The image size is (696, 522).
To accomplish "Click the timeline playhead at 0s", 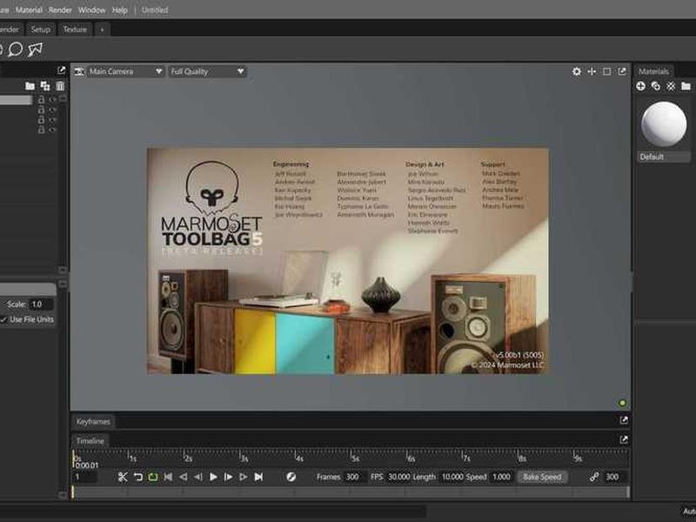I will 74,458.
